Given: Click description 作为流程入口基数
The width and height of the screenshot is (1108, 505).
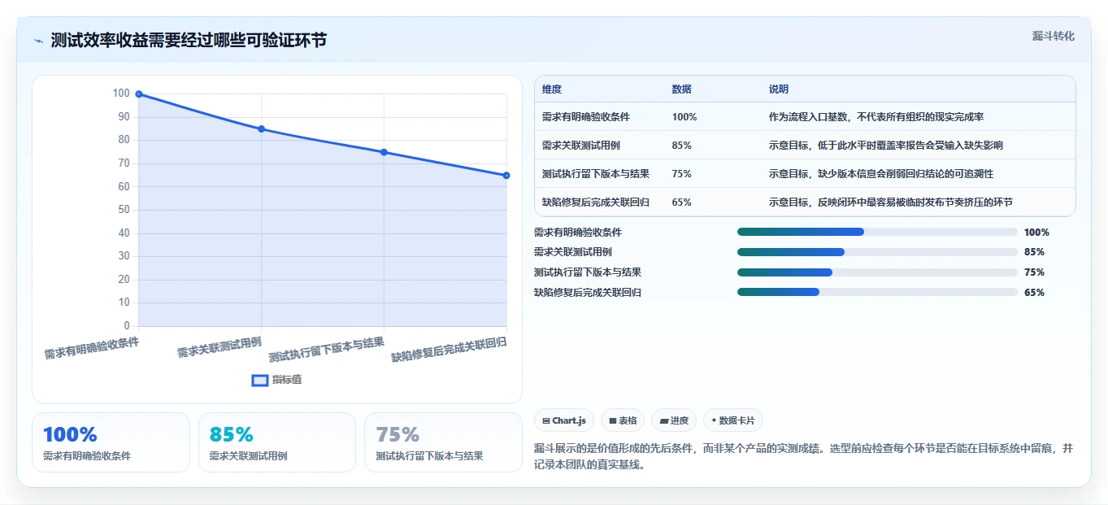Looking at the screenshot, I should point(876,117).
